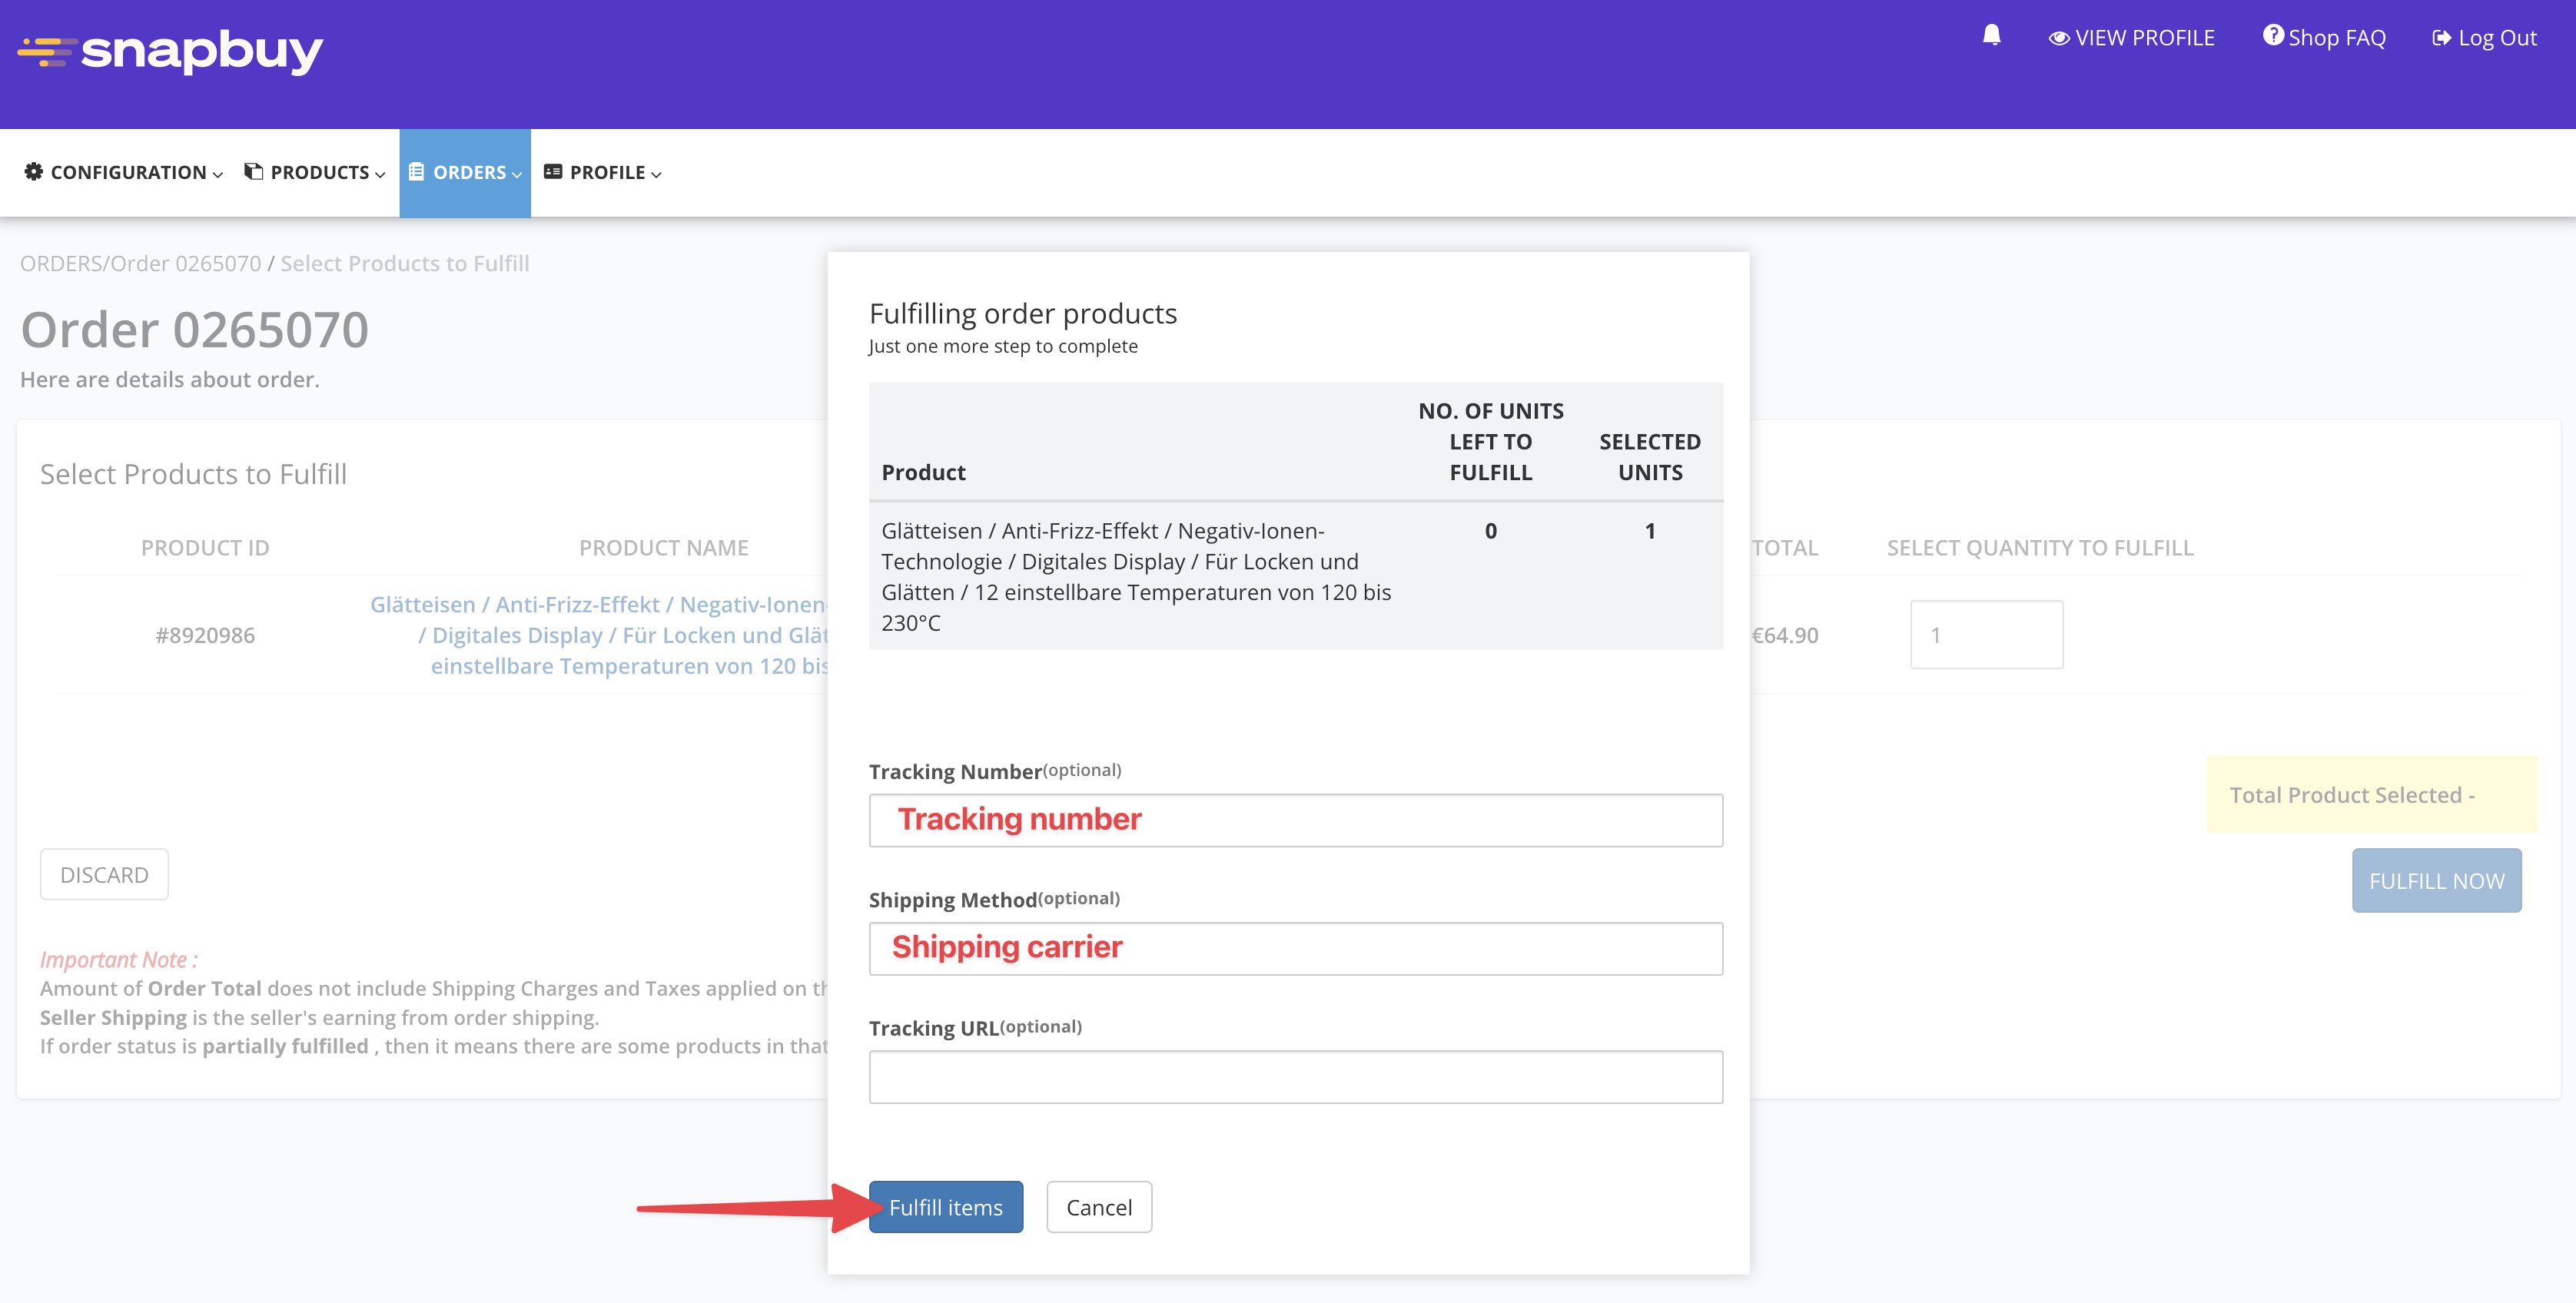Expand the Profile dropdown chevron
The height and width of the screenshot is (1303, 2576).
point(656,174)
